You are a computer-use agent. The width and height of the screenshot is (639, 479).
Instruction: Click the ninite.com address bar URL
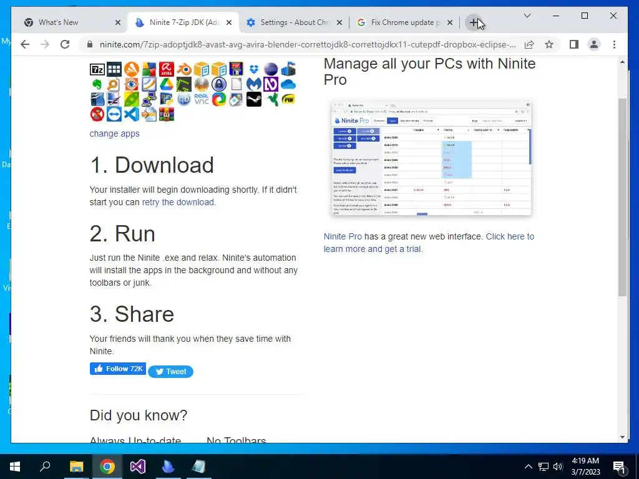tap(308, 44)
